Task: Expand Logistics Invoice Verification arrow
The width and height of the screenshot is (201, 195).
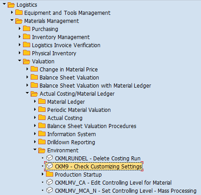Action: click(x=20, y=44)
